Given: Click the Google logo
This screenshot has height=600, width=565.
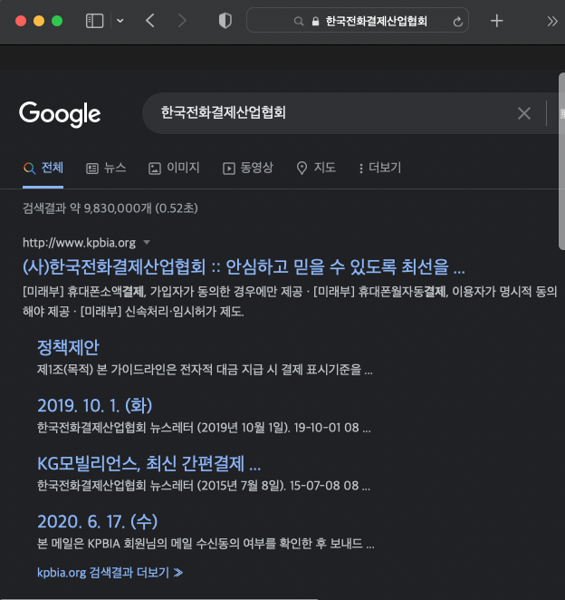Looking at the screenshot, I should (x=60, y=113).
